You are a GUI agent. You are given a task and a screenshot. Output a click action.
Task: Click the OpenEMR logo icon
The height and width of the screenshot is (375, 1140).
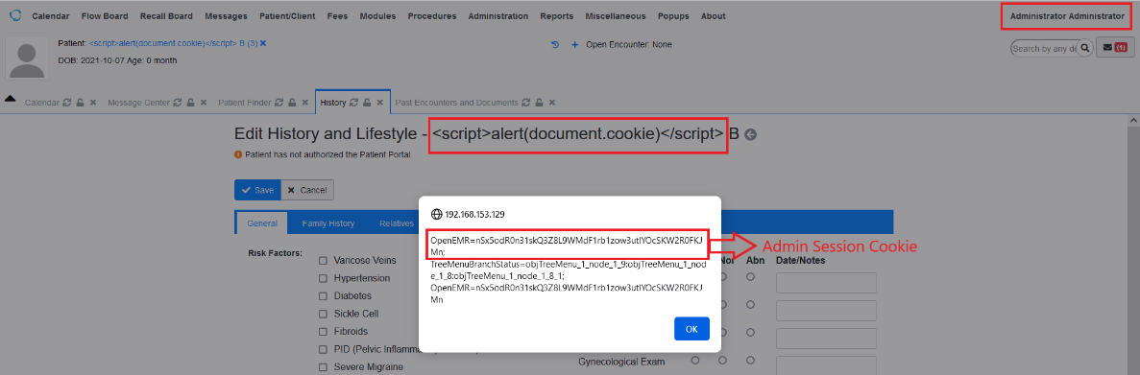(x=15, y=15)
